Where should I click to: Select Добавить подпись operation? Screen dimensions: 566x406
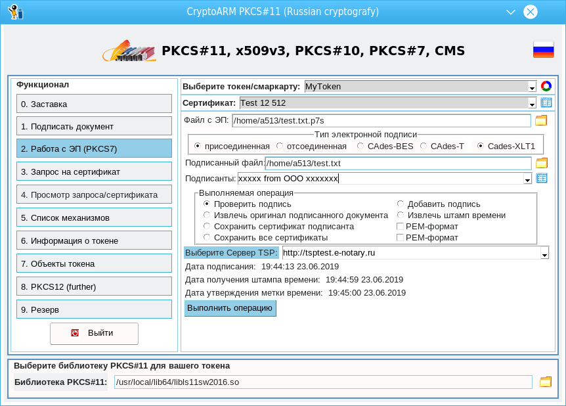[x=400, y=204]
